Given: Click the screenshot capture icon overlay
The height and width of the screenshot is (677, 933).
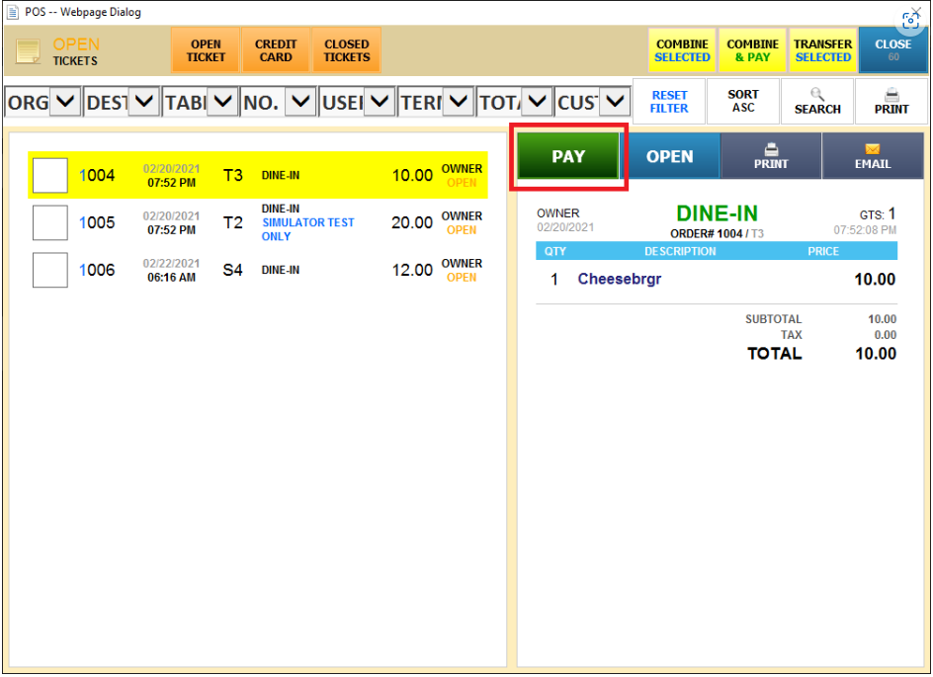Looking at the screenshot, I should tap(911, 21).
